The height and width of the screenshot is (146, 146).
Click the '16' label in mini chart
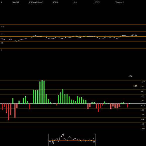coord(94,142)
